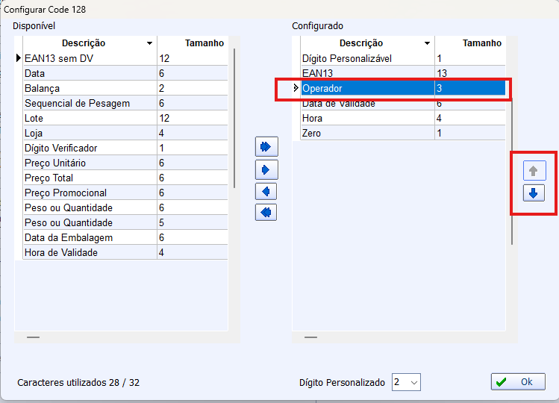Screen dimensions: 559x403
Task: Click the move all left double-arrow button
Action: point(266,213)
